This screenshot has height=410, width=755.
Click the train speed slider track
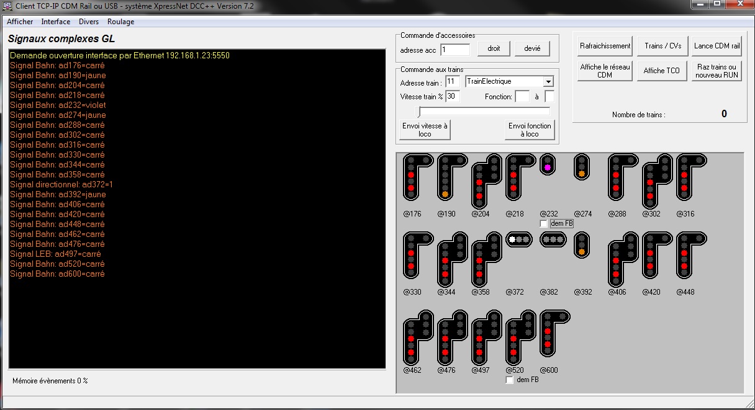(484, 112)
